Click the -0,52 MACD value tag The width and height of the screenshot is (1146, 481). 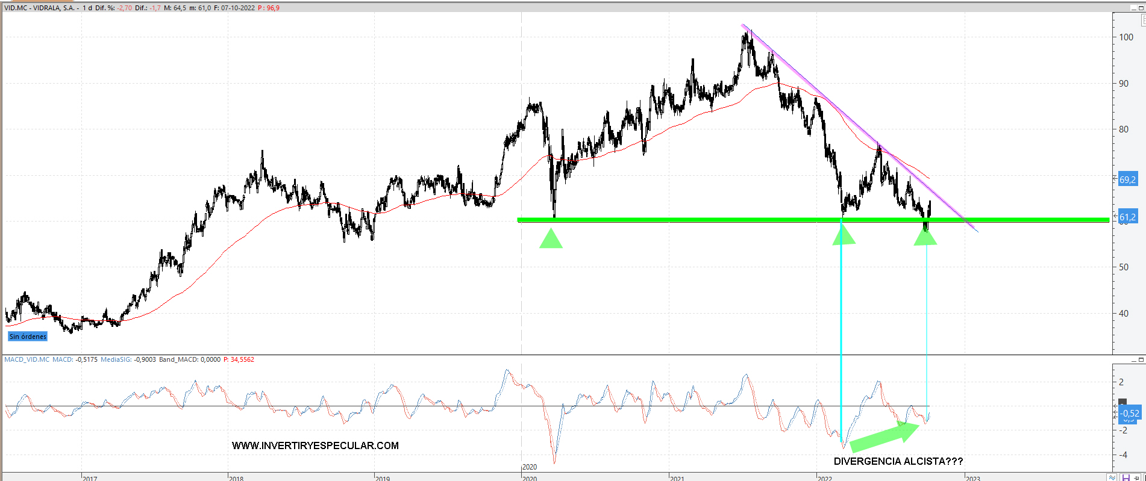click(1130, 413)
